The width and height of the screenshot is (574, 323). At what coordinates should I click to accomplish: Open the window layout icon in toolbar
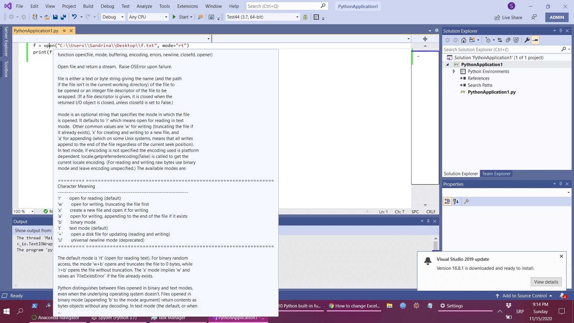(316, 17)
